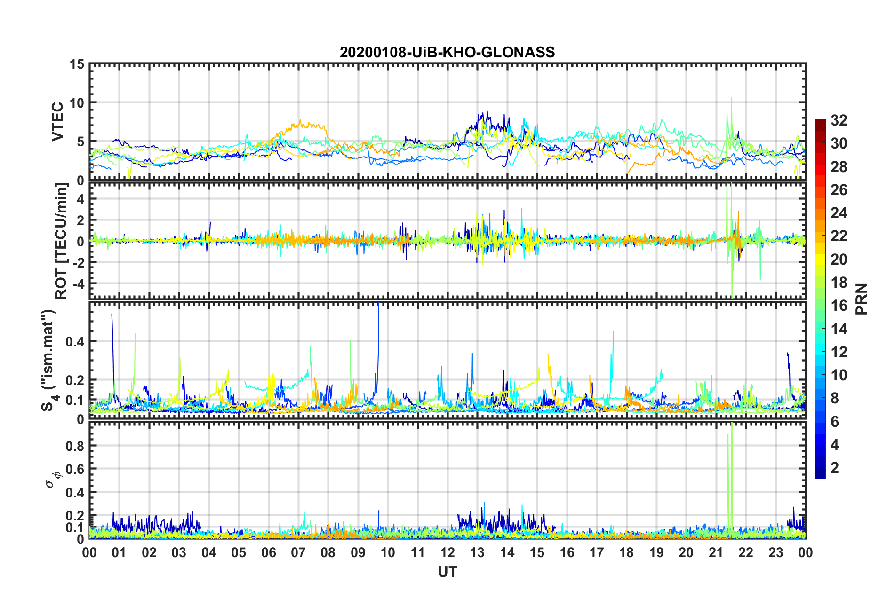Click colorbar tick label 12
The height and width of the screenshot is (598, 895).
(x=839, y=352)
